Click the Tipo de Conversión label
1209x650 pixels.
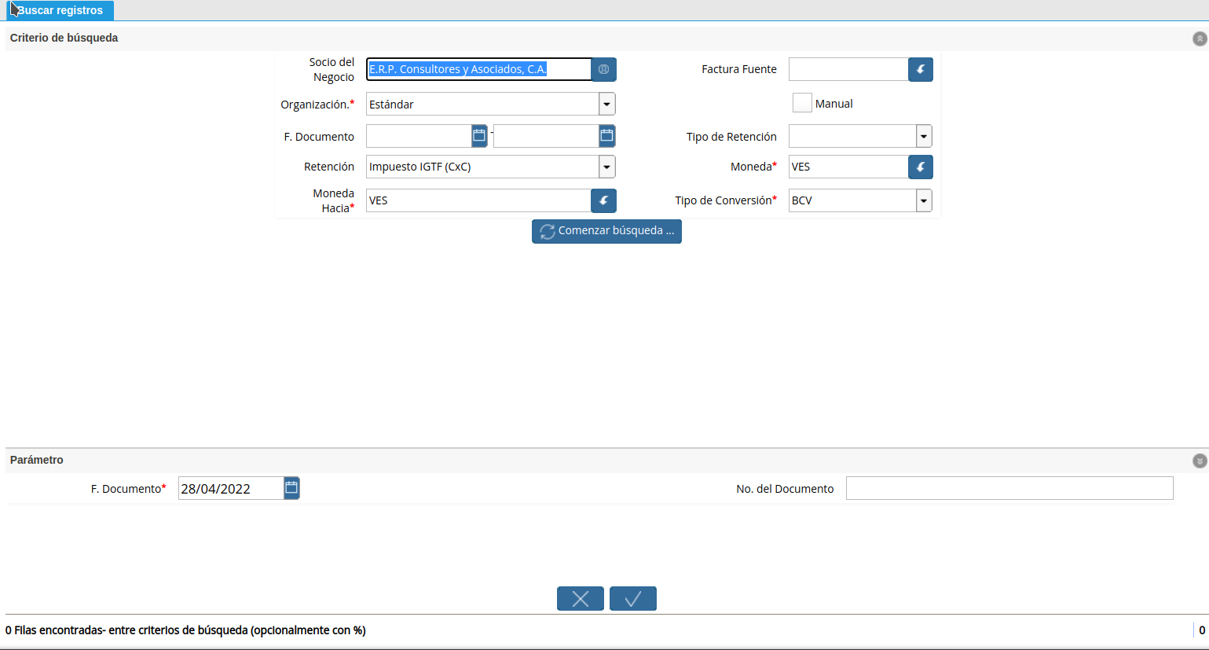coord(725,200)
